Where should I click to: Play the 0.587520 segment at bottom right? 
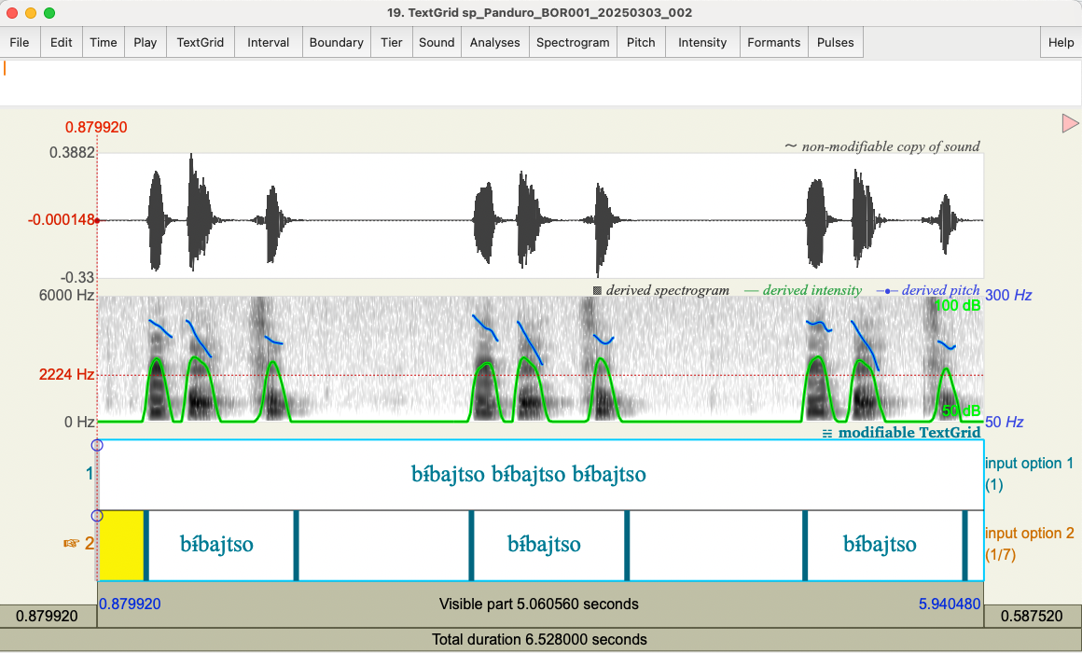point(1033,617)
